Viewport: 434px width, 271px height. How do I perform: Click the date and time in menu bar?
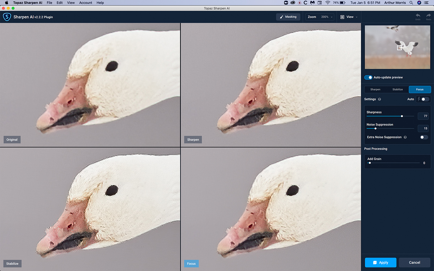(365, 3)
